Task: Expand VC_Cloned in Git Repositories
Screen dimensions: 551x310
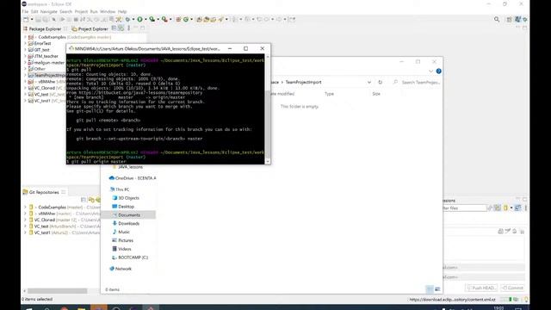Action: [x=25, y=220]
